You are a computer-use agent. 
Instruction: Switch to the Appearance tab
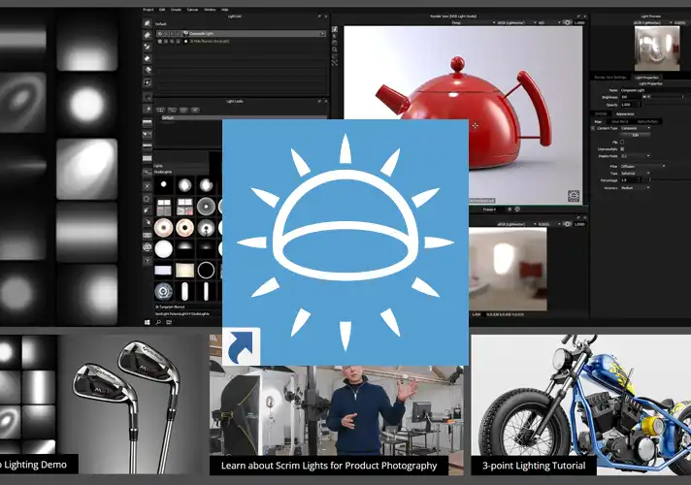click(625, 114)
